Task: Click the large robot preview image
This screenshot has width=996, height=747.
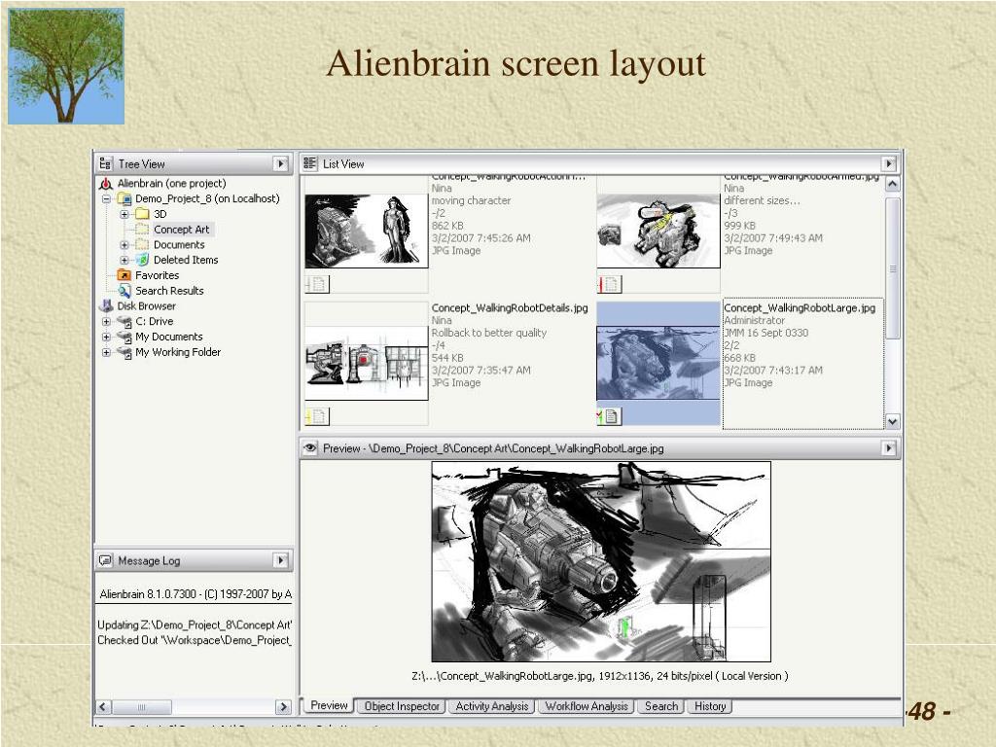Action: [x=601, y=561]
